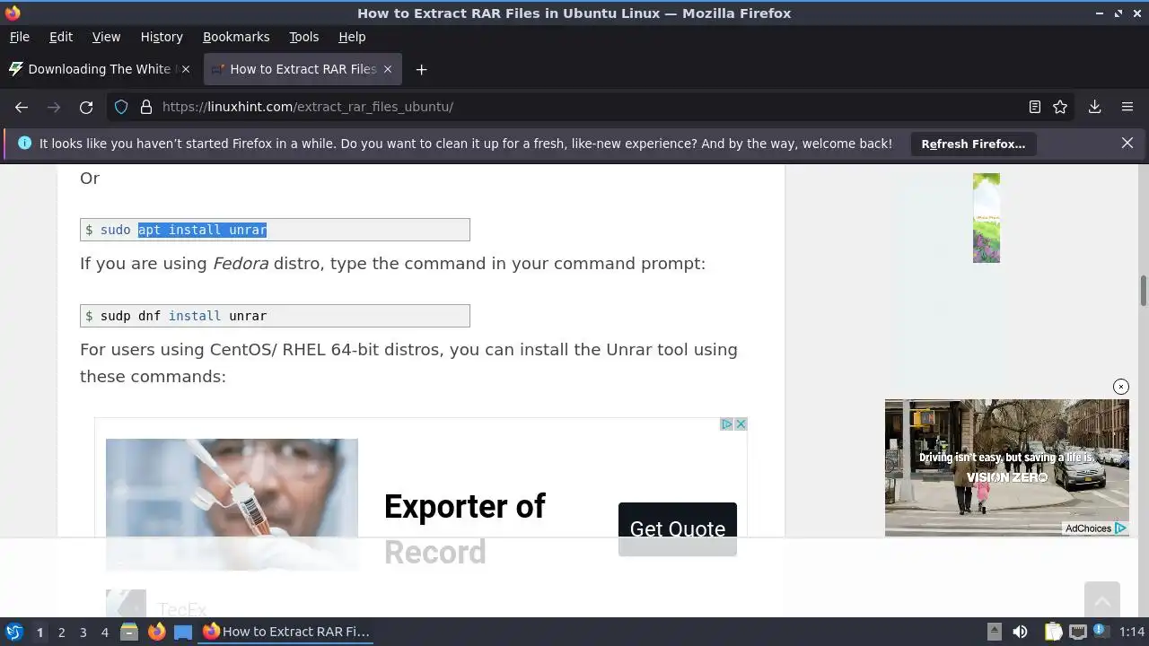Viewport: 1149px width, 646px height.
Task: Click the ad image of lab scientist
Action: coord(232,504)
